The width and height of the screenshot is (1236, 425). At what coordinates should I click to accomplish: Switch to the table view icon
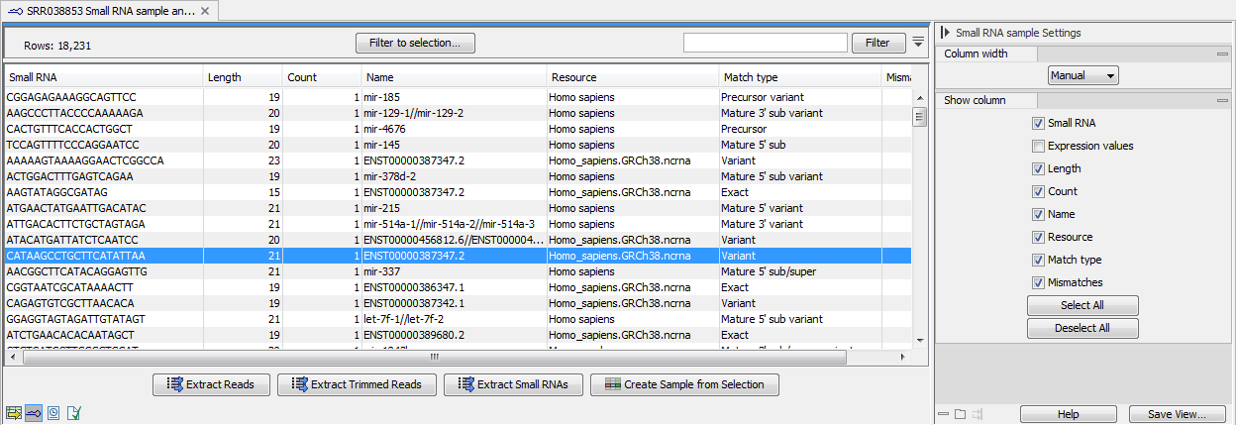click(x=14, y=412)
